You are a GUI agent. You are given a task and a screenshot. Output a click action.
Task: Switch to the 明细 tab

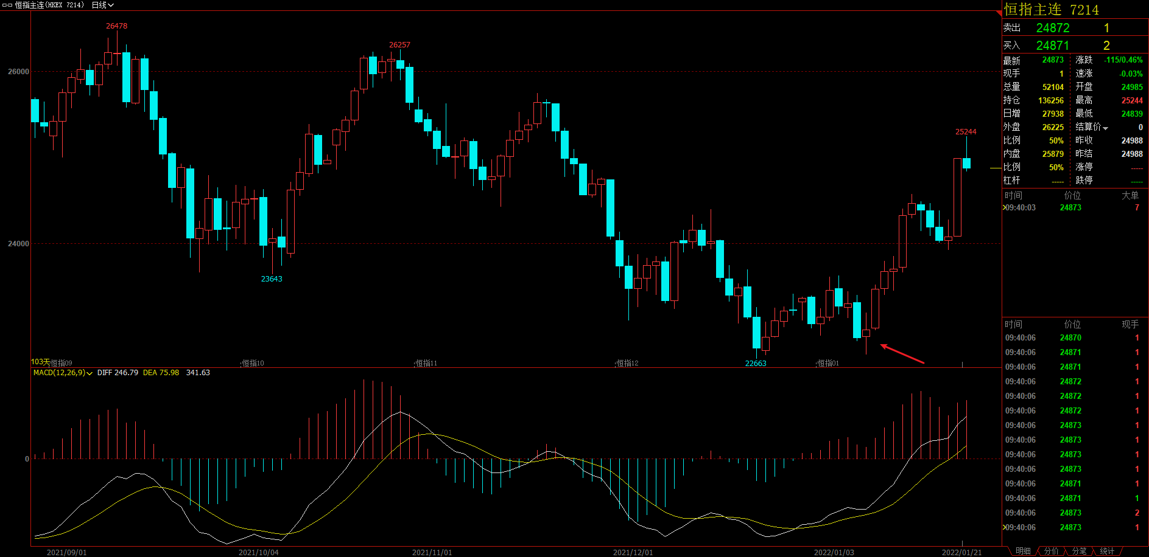(1023, 551)
